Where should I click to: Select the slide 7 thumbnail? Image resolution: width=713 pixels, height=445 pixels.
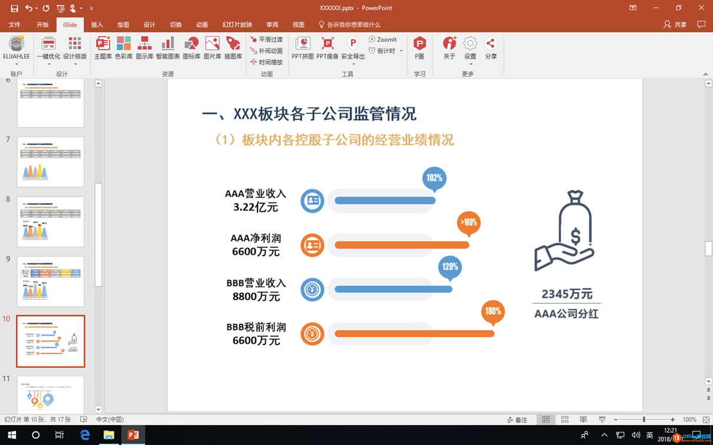coord(51,162)
